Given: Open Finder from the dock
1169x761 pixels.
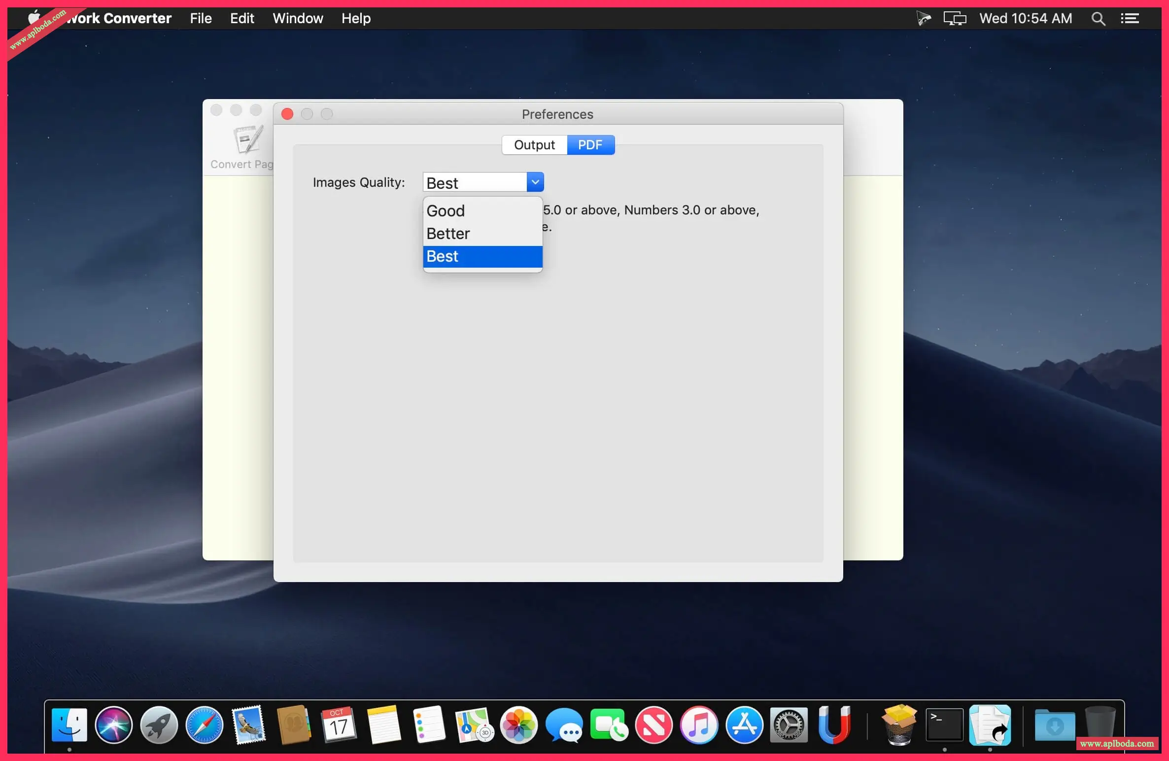Looking at the screenshot, I should [69, 725].
